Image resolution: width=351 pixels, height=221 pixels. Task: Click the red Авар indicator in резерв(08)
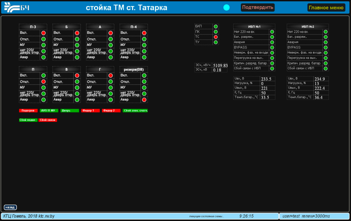point(144,100)
